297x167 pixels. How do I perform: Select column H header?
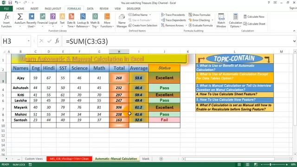click(119, 51)
